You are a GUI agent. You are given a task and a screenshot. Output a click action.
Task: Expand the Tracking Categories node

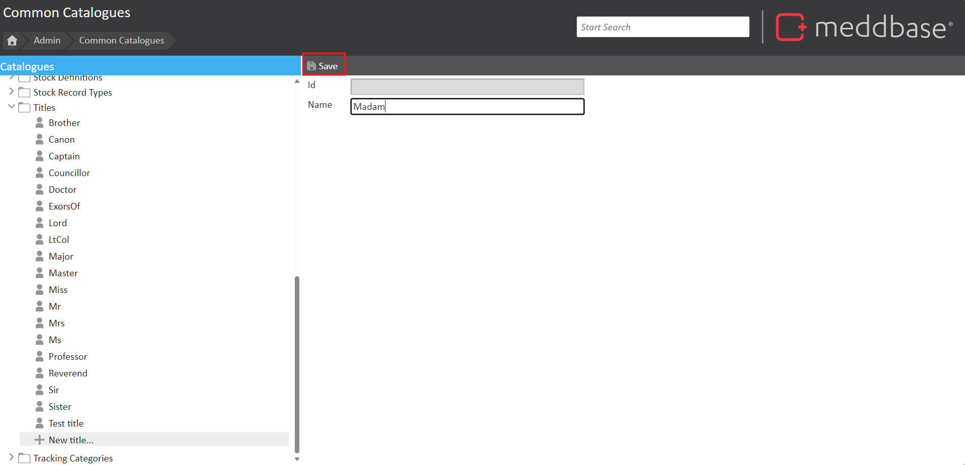(11, 457)
